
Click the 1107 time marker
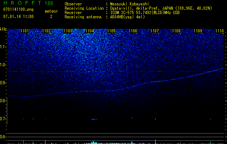[154, 31]
